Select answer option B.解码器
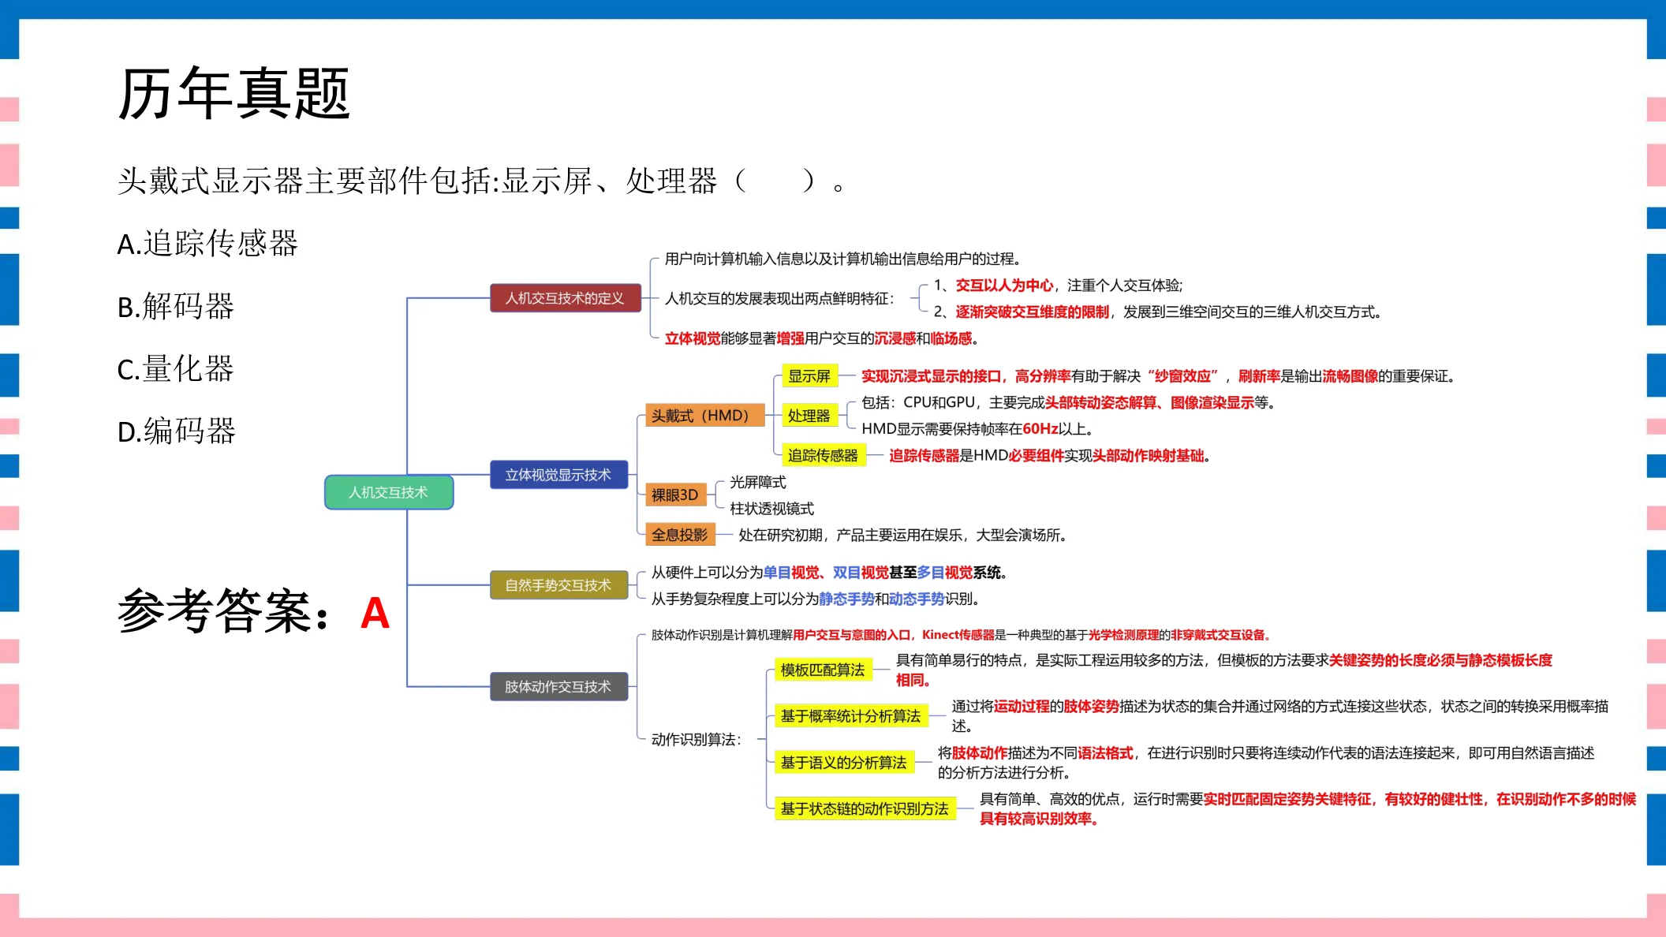The image size is (1666, 937). [x=176, y=306]
